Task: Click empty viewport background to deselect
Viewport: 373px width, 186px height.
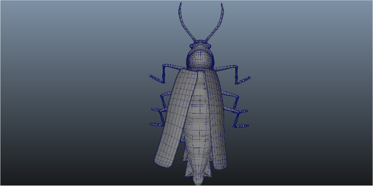Action: pos(71,95)
